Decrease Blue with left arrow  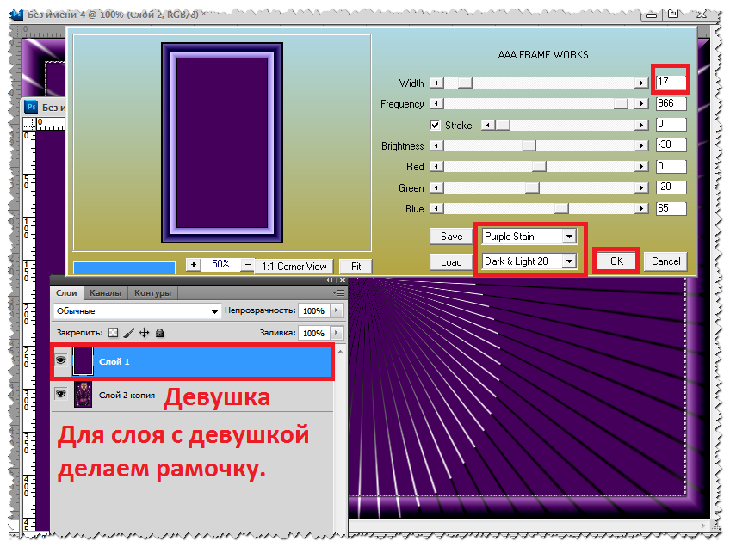(x=436, y=208)
